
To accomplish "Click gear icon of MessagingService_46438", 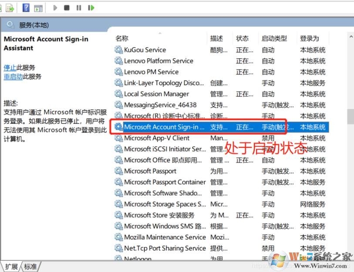I will pos(118,105).
